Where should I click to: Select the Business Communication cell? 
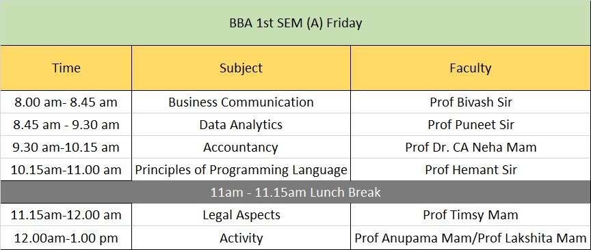241,102
